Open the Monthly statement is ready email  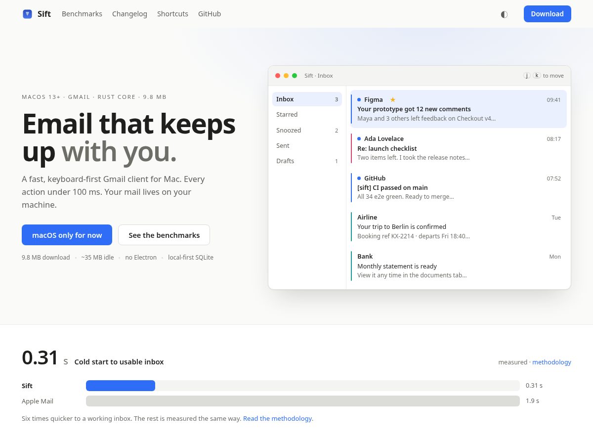[x=459, y=266]
